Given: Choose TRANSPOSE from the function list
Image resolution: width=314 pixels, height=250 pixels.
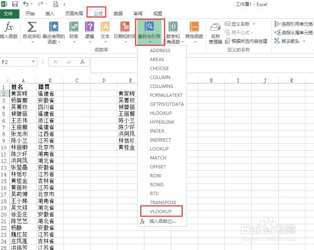Looking at the screenshot, I should [161, 202].
